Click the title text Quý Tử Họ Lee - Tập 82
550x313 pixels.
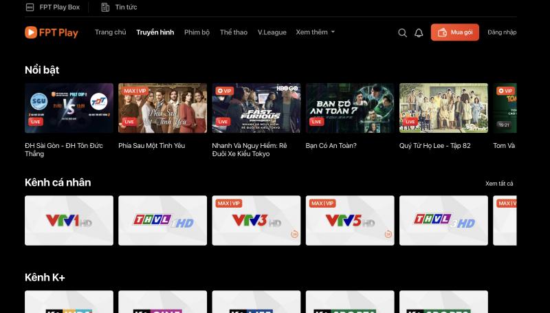435,146
